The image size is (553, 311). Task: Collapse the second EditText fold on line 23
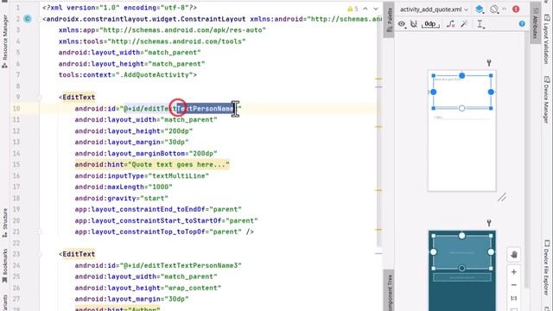[40, 254]
